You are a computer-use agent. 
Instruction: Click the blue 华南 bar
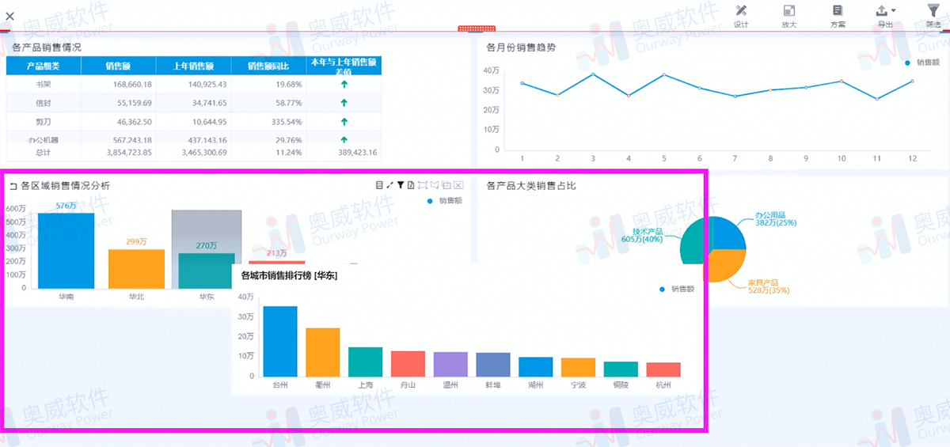coord(66,250)
